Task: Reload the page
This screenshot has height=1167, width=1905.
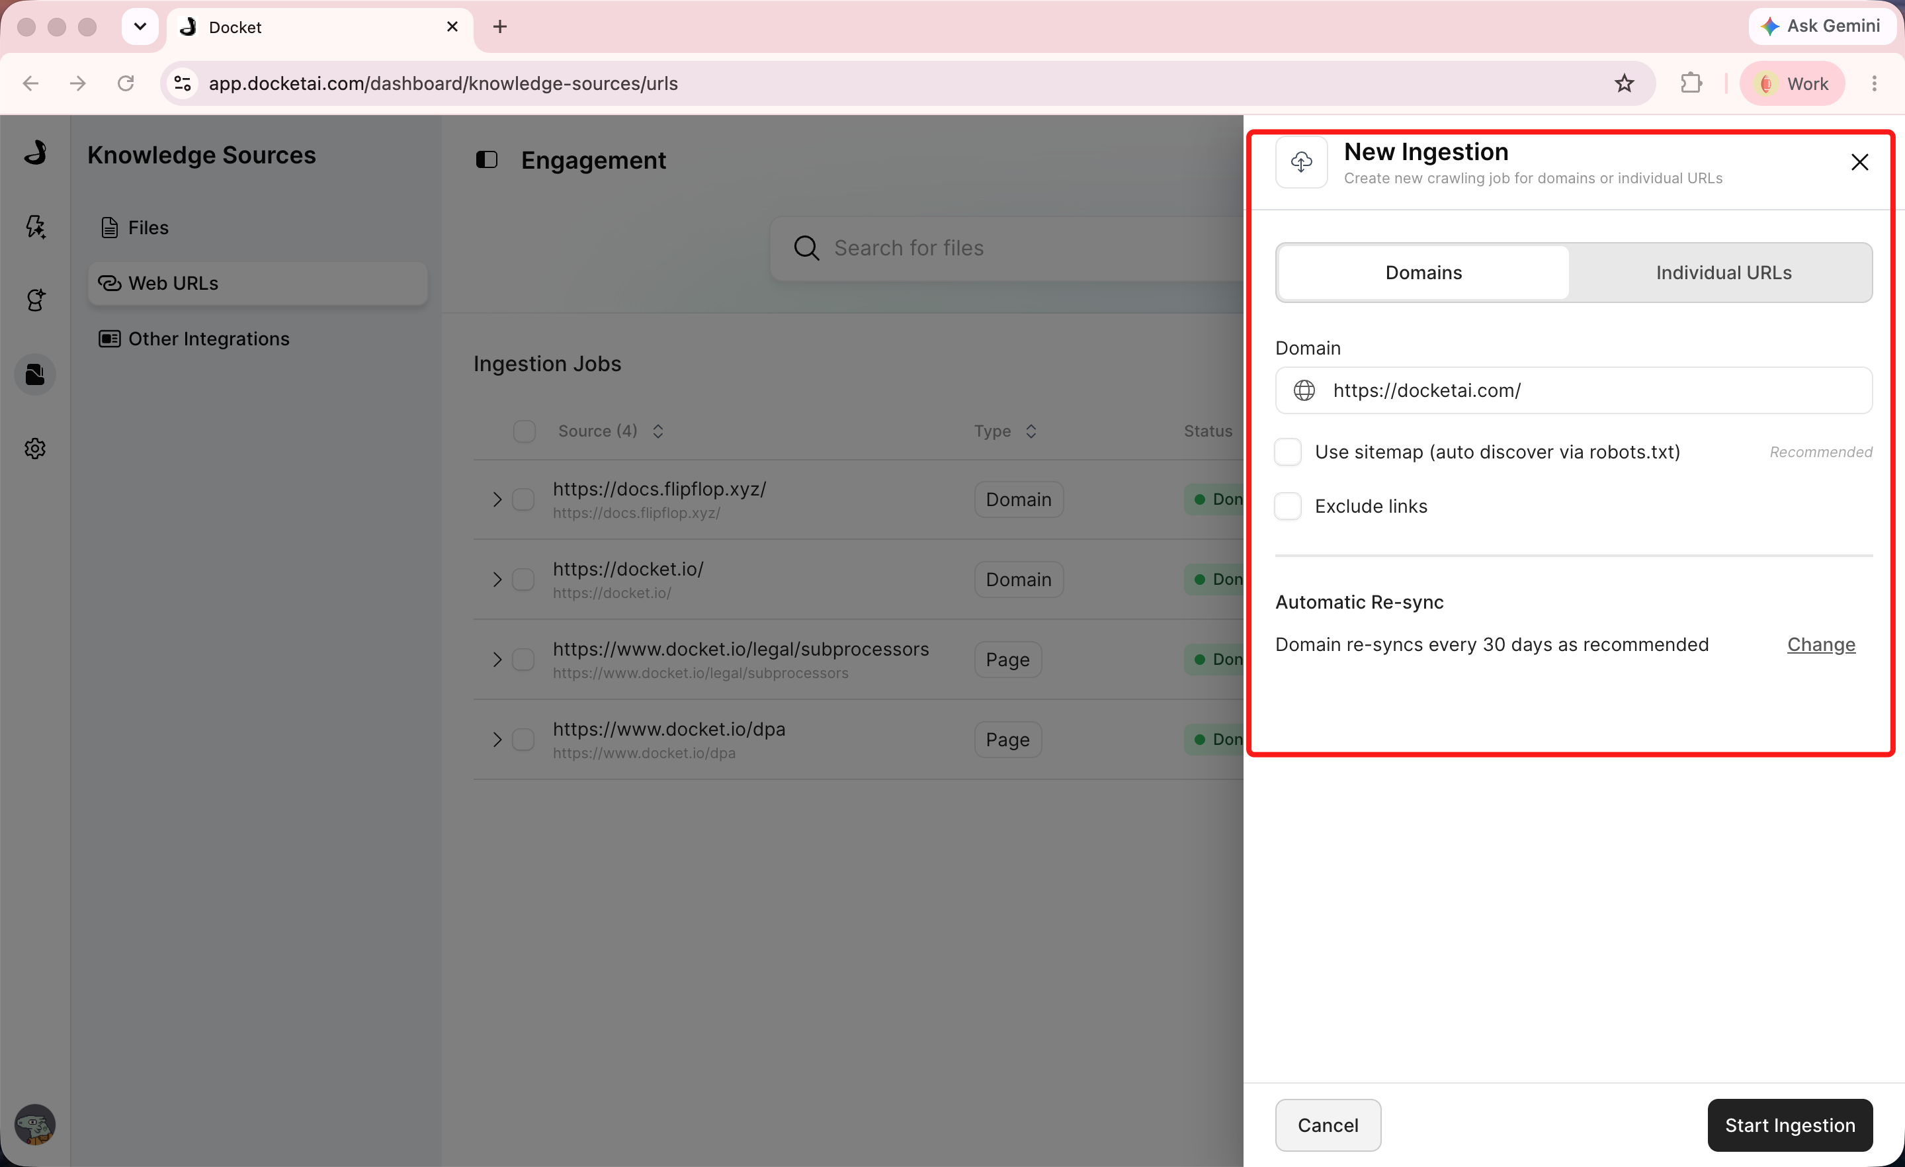Action: (x=126, y=83)
